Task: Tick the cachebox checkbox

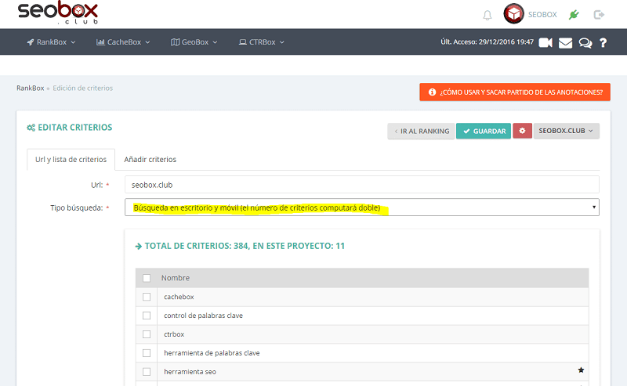Action: (147, 297)
